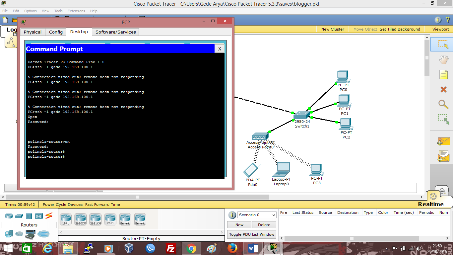Open the Scenario 0 dropdown
This screenshot has width=453, height=255.
[257, 215]
